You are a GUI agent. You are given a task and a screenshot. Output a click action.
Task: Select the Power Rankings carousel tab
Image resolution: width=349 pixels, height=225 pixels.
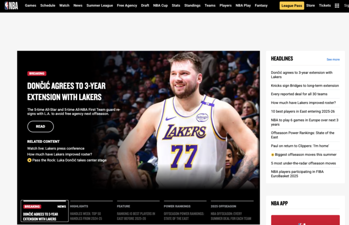coord(185,211)
